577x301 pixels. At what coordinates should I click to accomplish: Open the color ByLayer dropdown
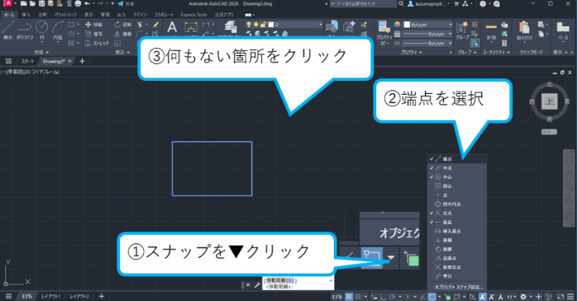[x=428, y=25]
